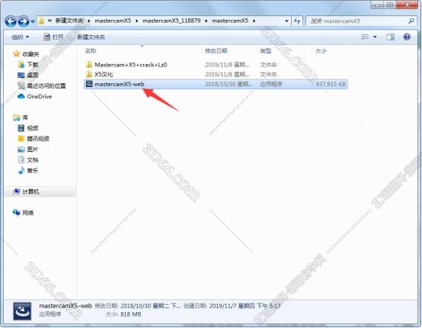This screenshot has height=328, width=422.
Task: Open the recent locations dropdown beside navigation arrows
Action: coord(33,21)
